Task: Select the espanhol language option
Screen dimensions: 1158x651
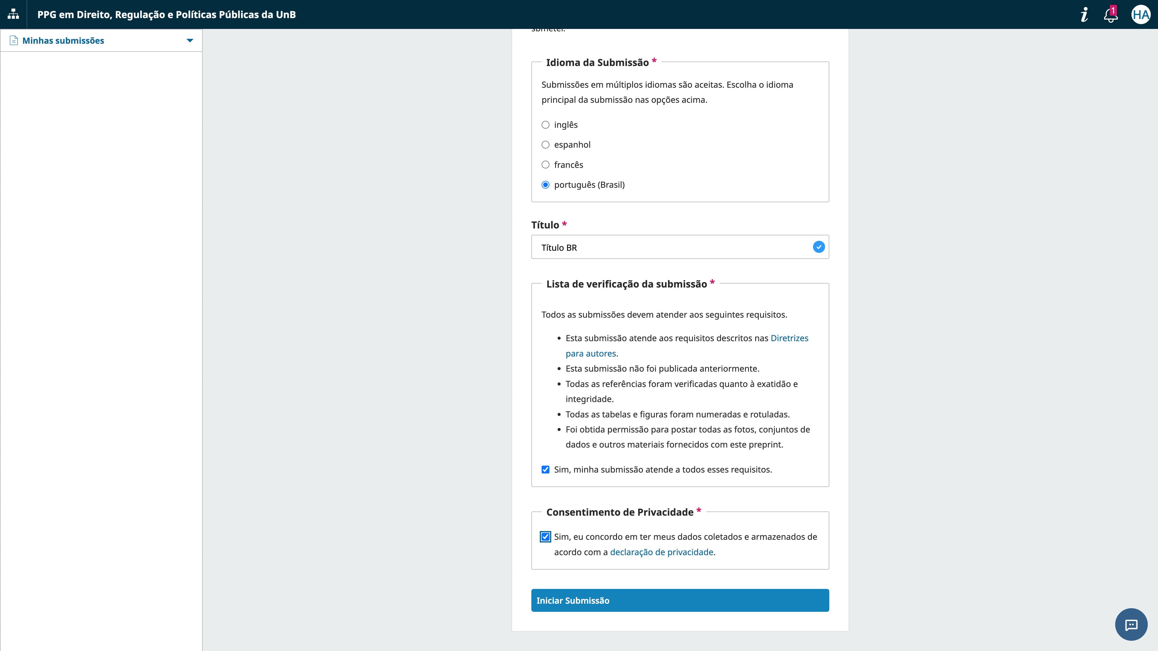Action: click(x=545, y=145)
